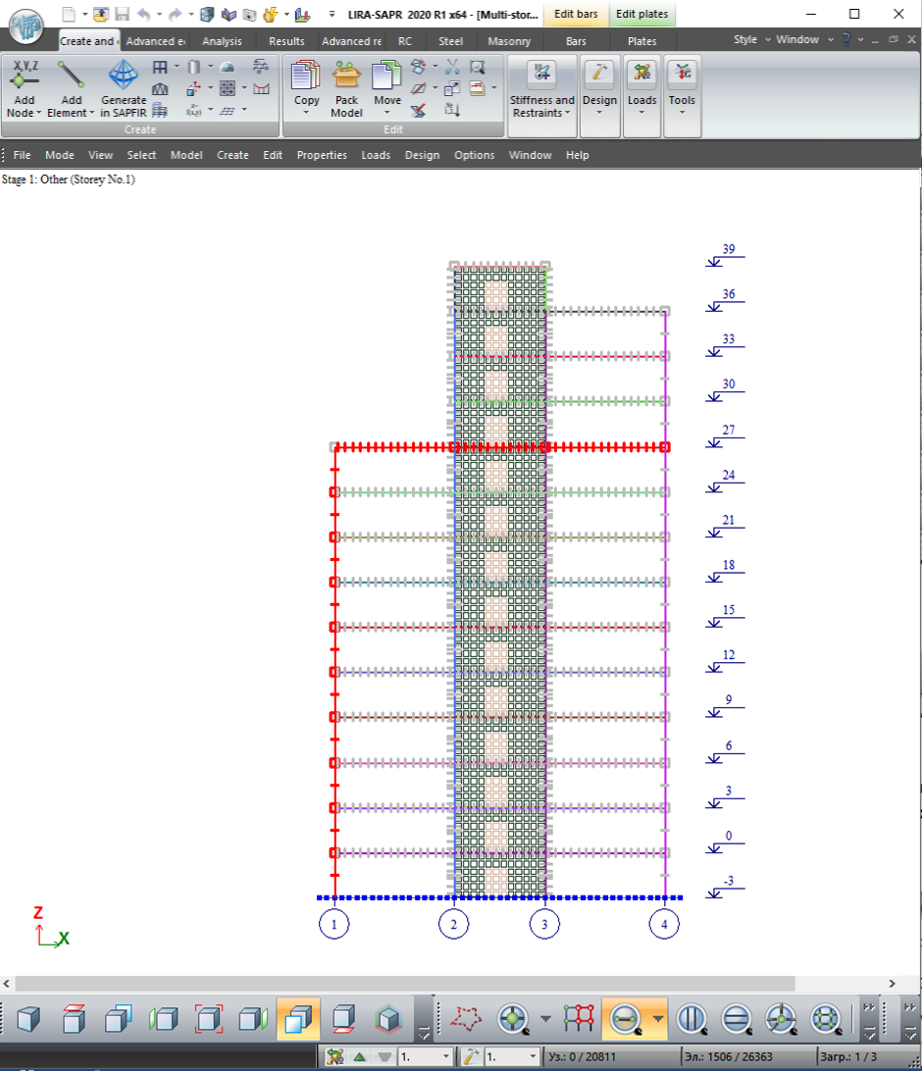Click the Pack Model icon
Viewport: 922px width, 1071px height.
[346, 87]
